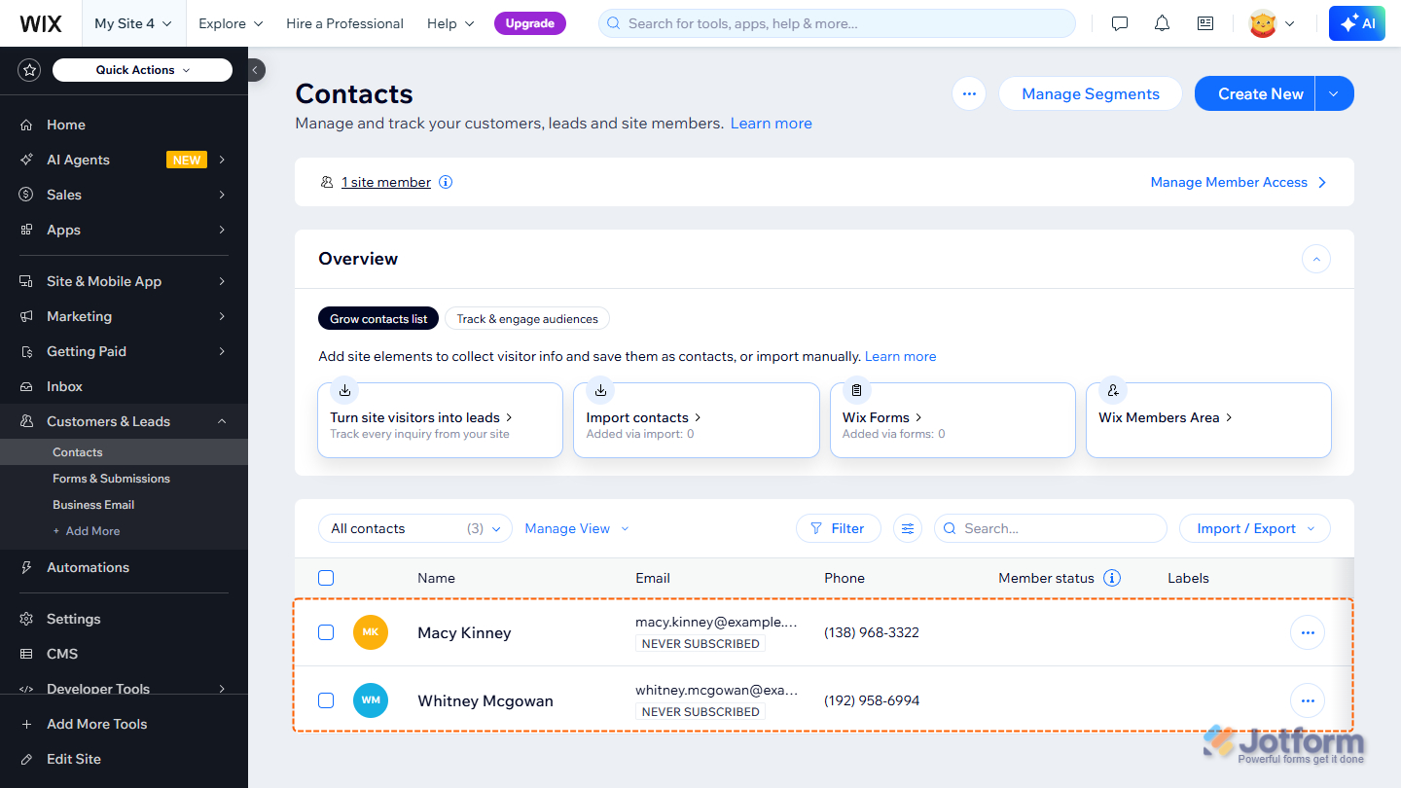Click the info icon next to 1 site member

(x=446, y=182)
